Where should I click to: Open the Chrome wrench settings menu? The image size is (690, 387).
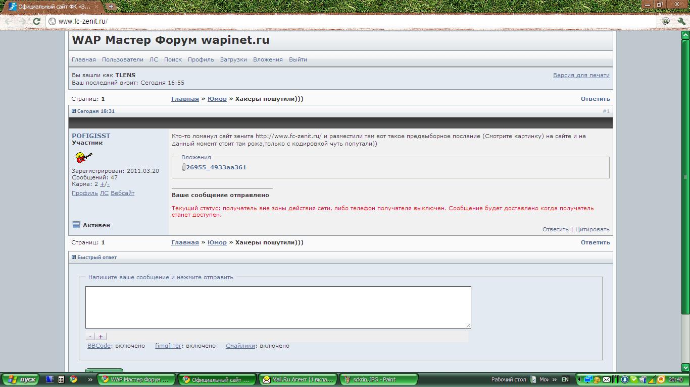pyautogui.click(x=681, y=21)
